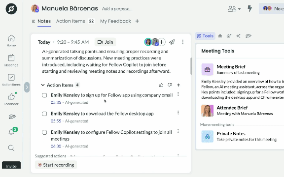Open meeting note options menu
284x177 pixels.
(183, 42)
